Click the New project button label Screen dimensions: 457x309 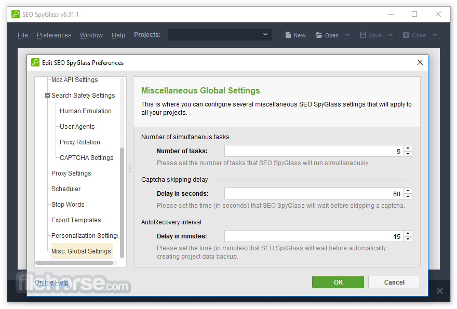[x=300, y=35]
